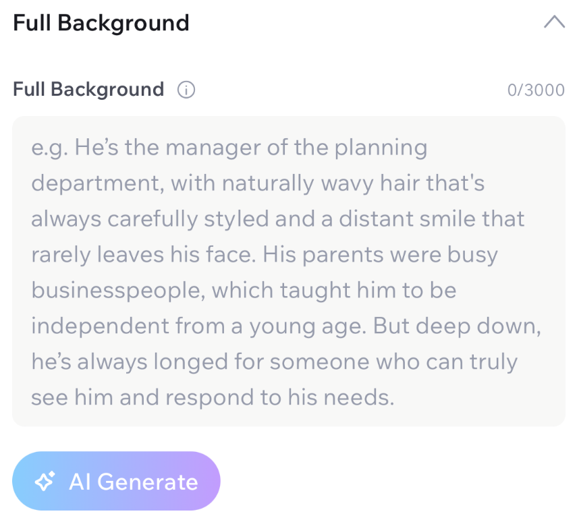Click the info icon beside Full Background label
The image size is (579, 522).
[186, 90]
